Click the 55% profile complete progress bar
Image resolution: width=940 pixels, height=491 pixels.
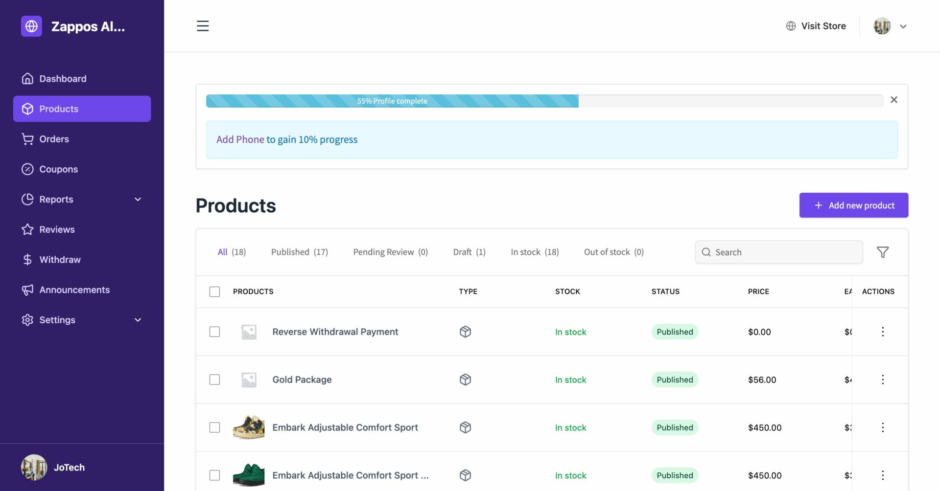[392, 101]
